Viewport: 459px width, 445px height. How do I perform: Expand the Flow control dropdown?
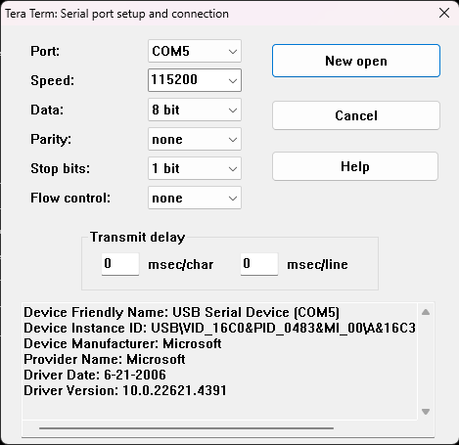tap(195, 198)
